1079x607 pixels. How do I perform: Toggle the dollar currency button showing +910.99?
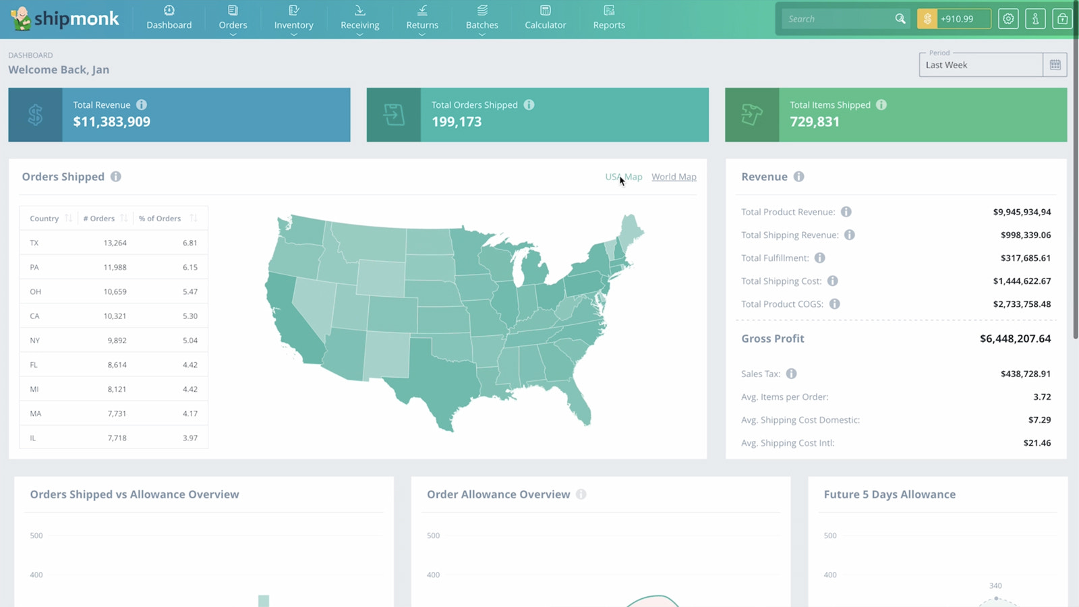[x=954, y=19]
